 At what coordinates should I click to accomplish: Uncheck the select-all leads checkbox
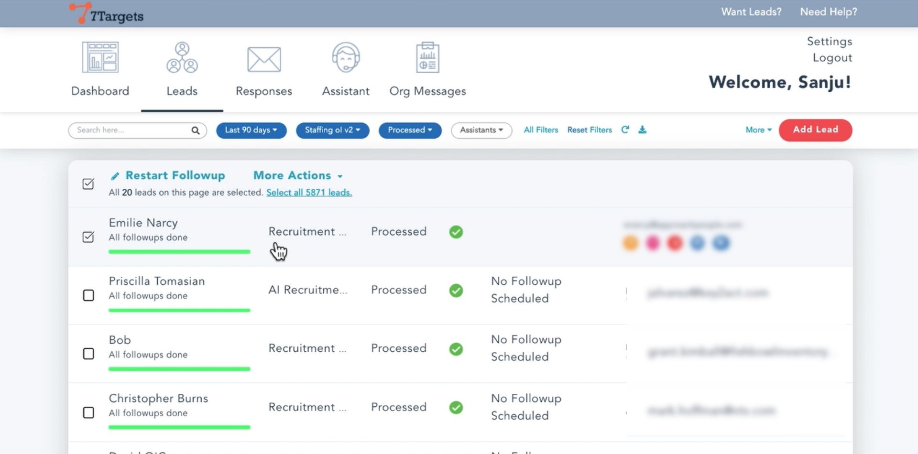pos(88,184)
